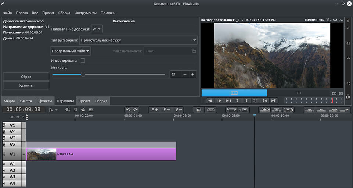353x188 pixels.
Task: Open the Инструменты menu
Action: coord(85,13)
